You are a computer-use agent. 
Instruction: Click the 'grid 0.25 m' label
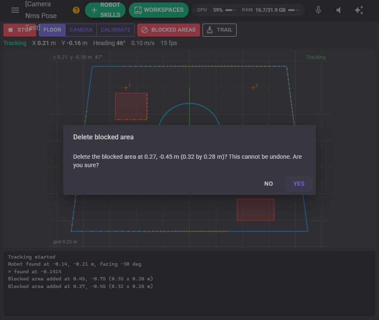[65, 242]
